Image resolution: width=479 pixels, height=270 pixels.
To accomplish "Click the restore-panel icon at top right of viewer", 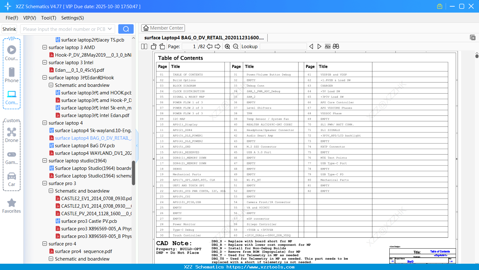I will [473, 37].
